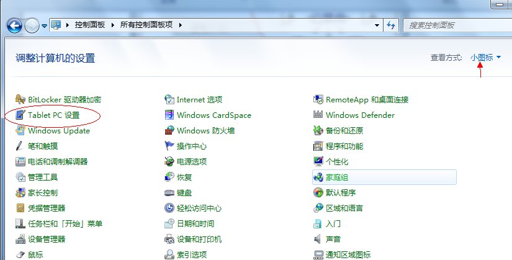Click the 操作中心 flag icon
This screenshot has height=260, width=512.
(x=169, y=146)
